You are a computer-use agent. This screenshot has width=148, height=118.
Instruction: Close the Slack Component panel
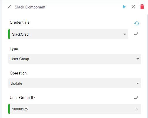coord(133,7)
